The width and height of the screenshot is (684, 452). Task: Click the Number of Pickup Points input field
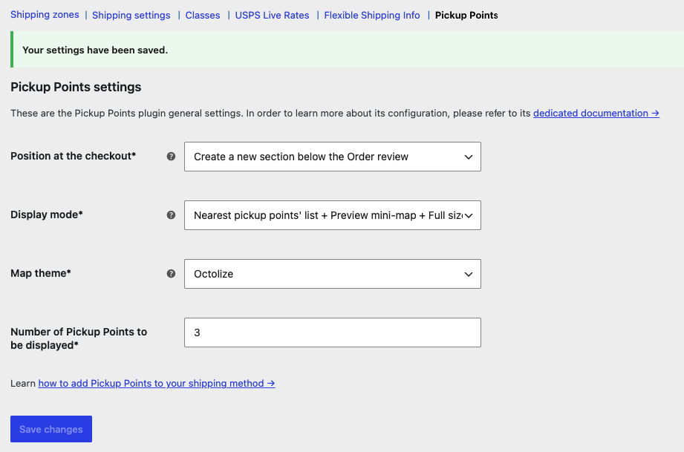333,333
